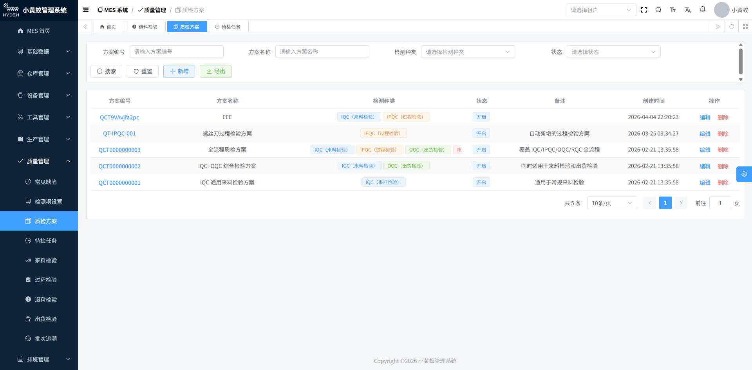Go to pagination page 1
The width and height of the screenshot is (752, 370).
(665, 203)
